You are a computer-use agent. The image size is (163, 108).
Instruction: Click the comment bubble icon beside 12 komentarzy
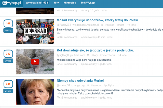click(58, 10)
